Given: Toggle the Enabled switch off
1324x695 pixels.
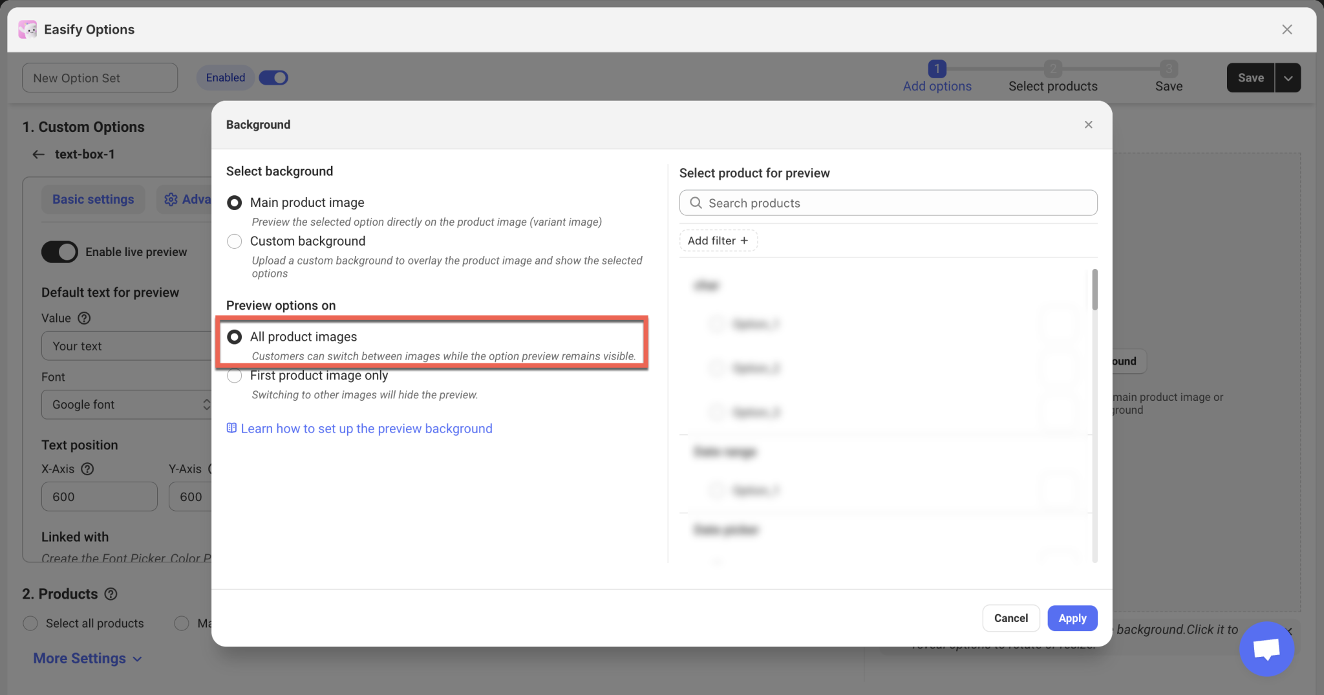Looking at the screenshot, I should 273,78.
